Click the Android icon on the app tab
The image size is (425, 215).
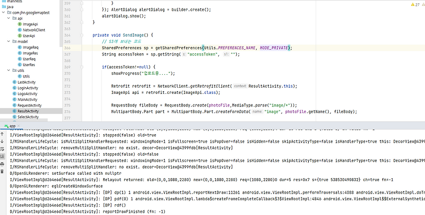click(x=6, y=126)
